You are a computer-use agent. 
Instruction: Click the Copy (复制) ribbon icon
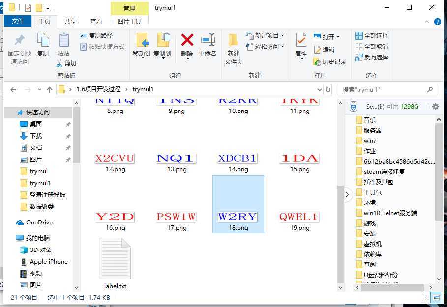[x=43, y=40]
